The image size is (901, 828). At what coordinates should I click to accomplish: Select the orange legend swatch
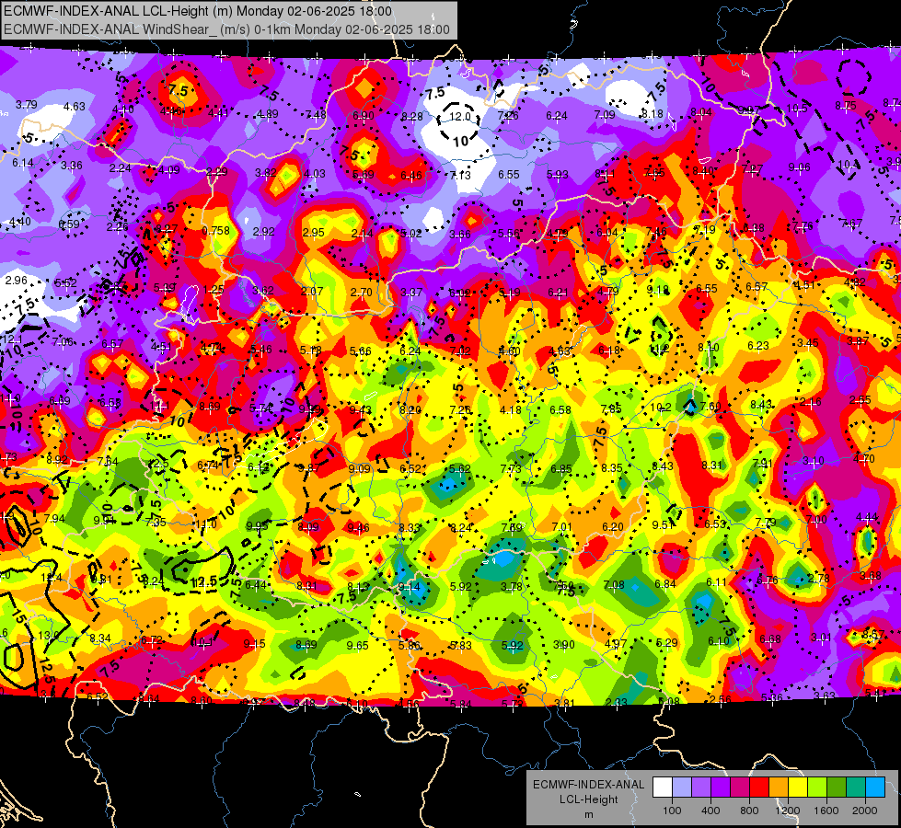(779, 788)
